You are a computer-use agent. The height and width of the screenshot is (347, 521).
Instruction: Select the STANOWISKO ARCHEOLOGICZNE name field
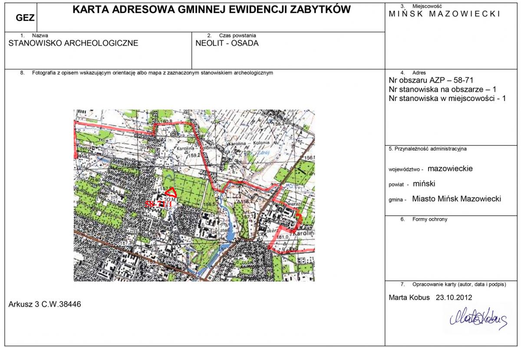pyautogui.click(x=73, y=43)
